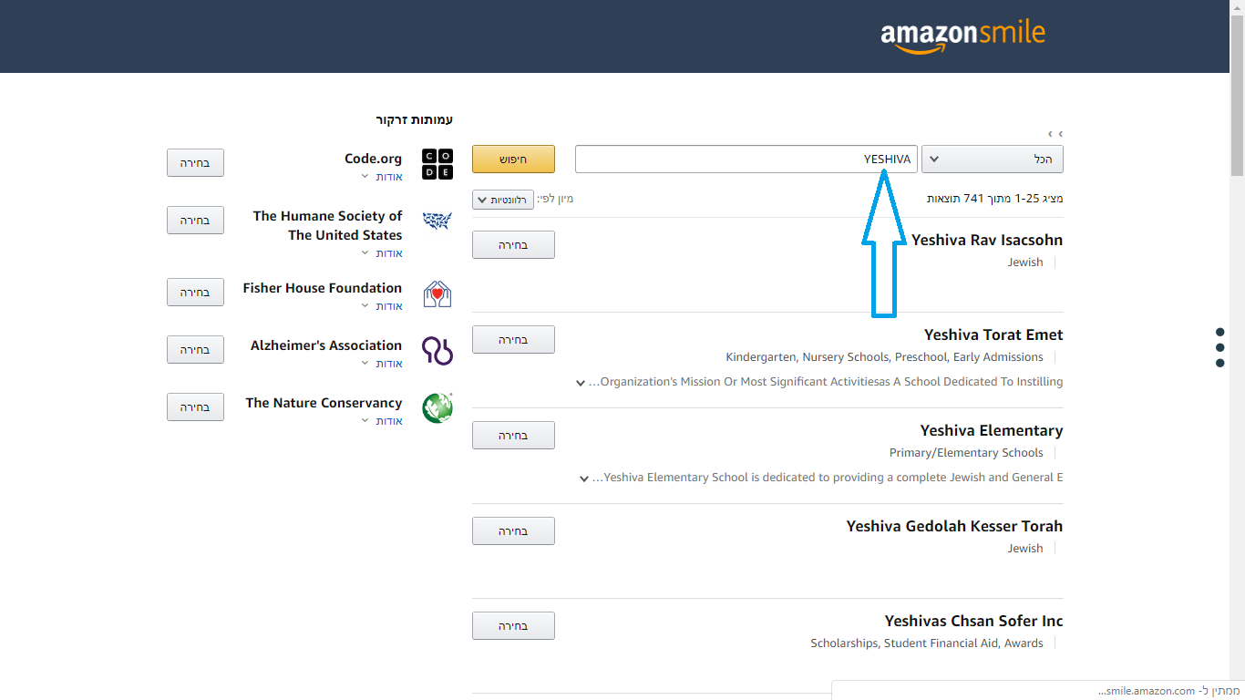
Task: Click the Code.org logo icon
Action: [437, 165]
